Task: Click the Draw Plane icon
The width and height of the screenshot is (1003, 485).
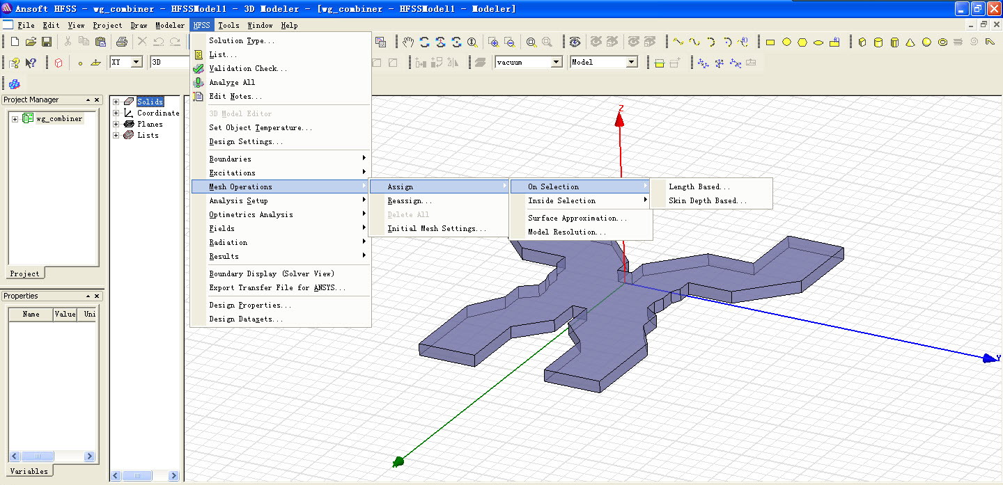Action: [96, 63]
